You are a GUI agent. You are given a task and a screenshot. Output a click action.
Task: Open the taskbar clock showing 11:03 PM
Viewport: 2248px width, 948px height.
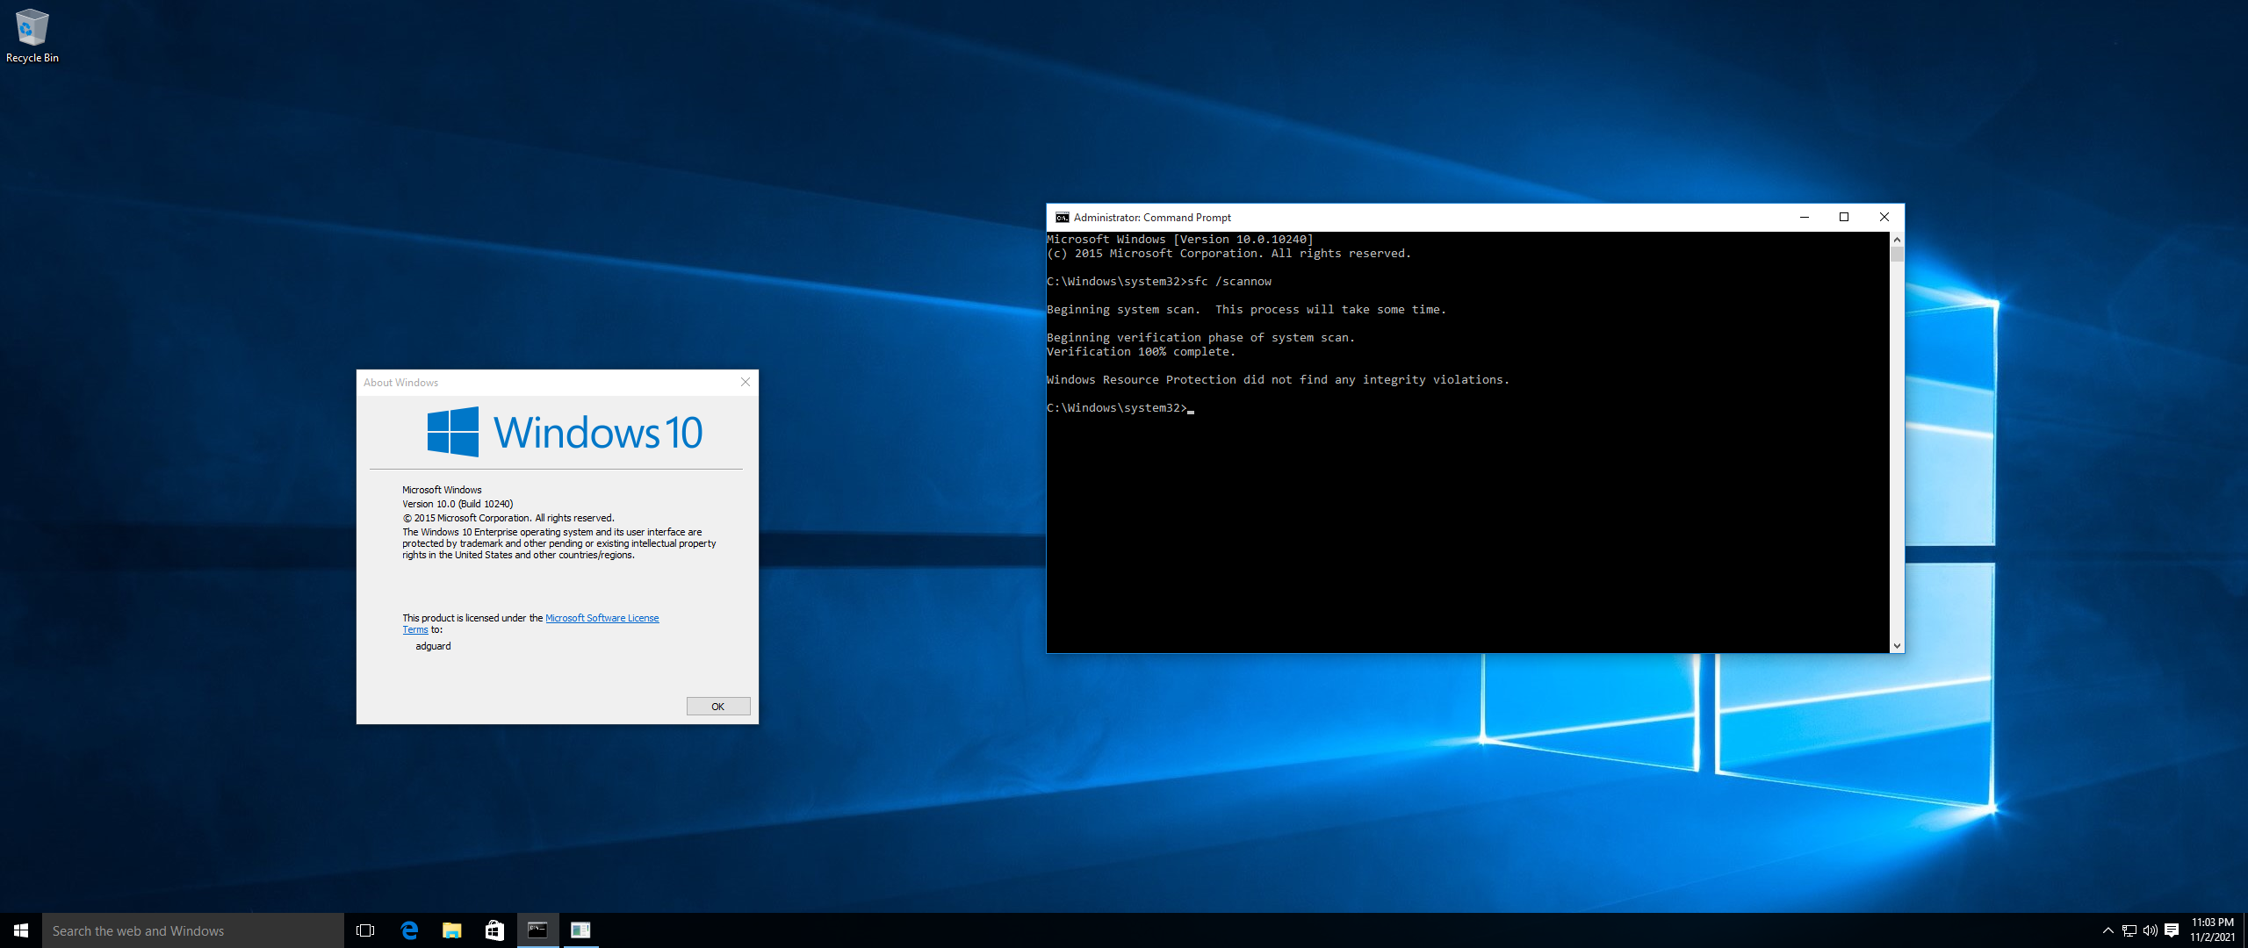(2212, 930)
